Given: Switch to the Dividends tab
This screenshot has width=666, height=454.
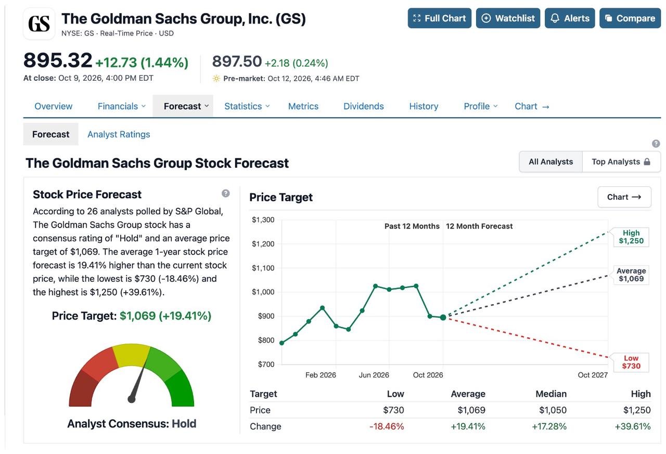Looking at the screenshot, I should pyautogui.click(x=364, y=106).
